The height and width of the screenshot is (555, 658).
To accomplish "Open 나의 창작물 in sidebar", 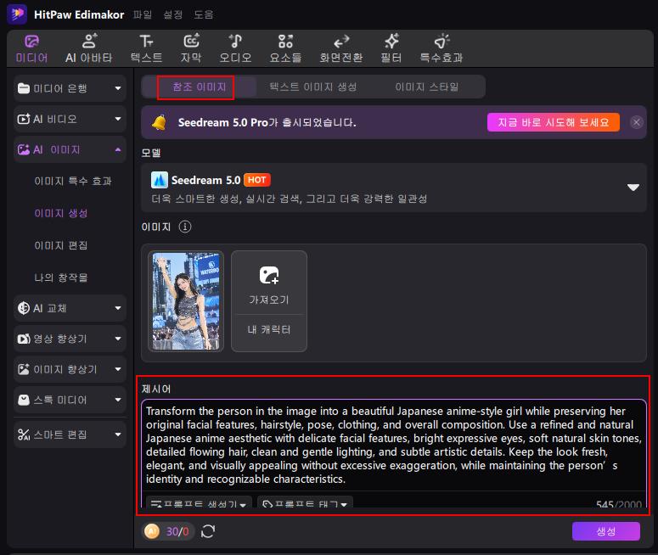I will [x=61, y=277].
